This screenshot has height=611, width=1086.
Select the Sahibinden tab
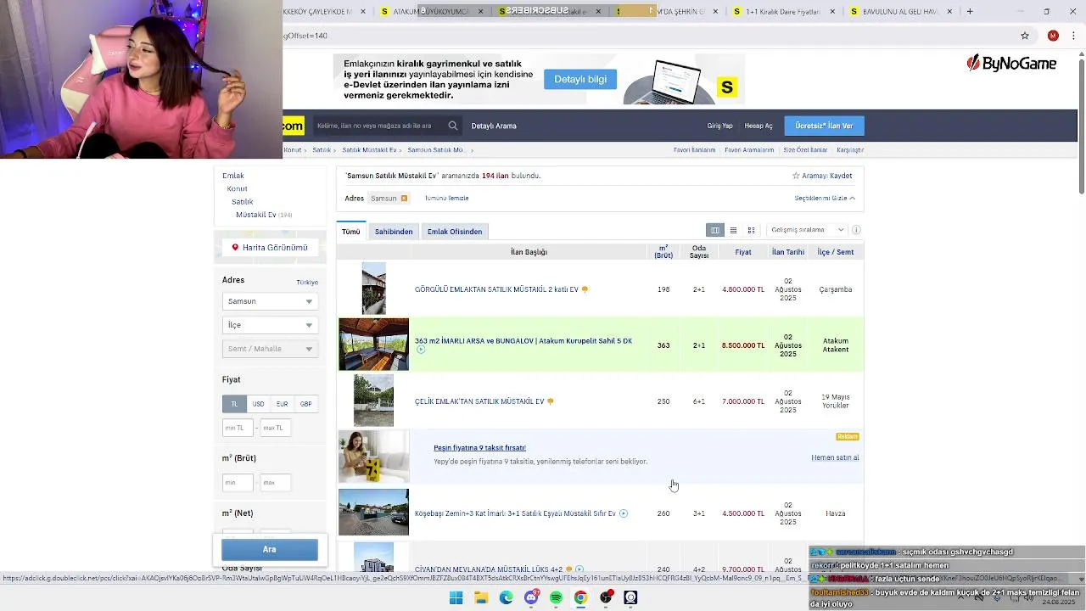(394, 232)
